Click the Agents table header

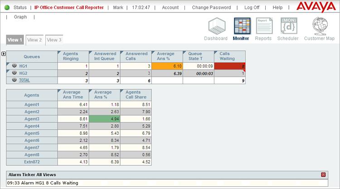[32, 95]
